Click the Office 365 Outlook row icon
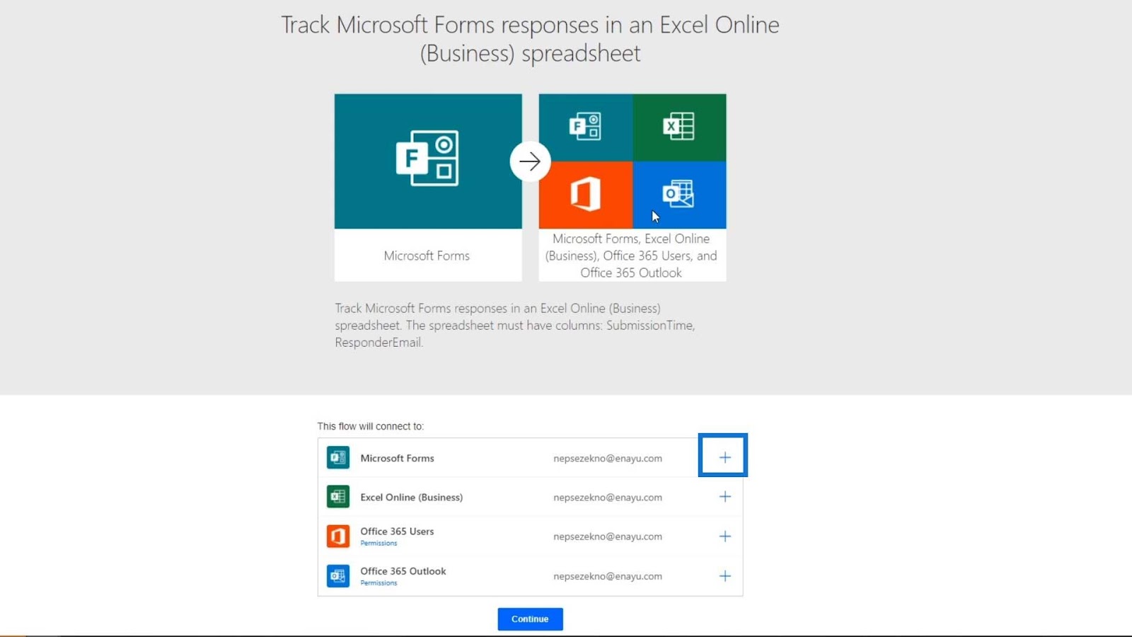This screenshot has height=637, width=1132. 338,576
